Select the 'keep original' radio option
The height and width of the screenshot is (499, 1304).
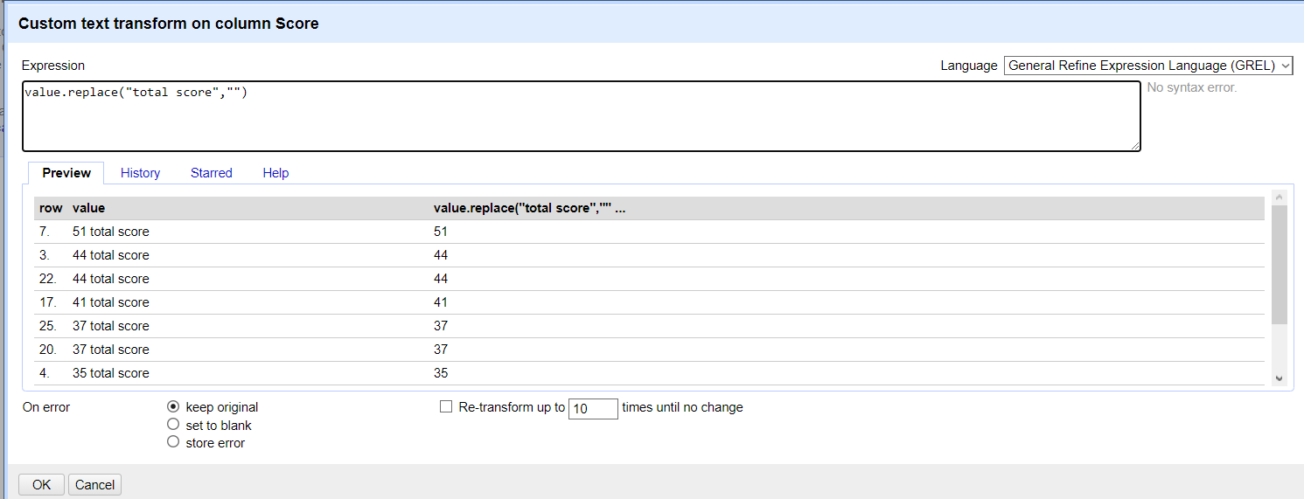[173, 407]
